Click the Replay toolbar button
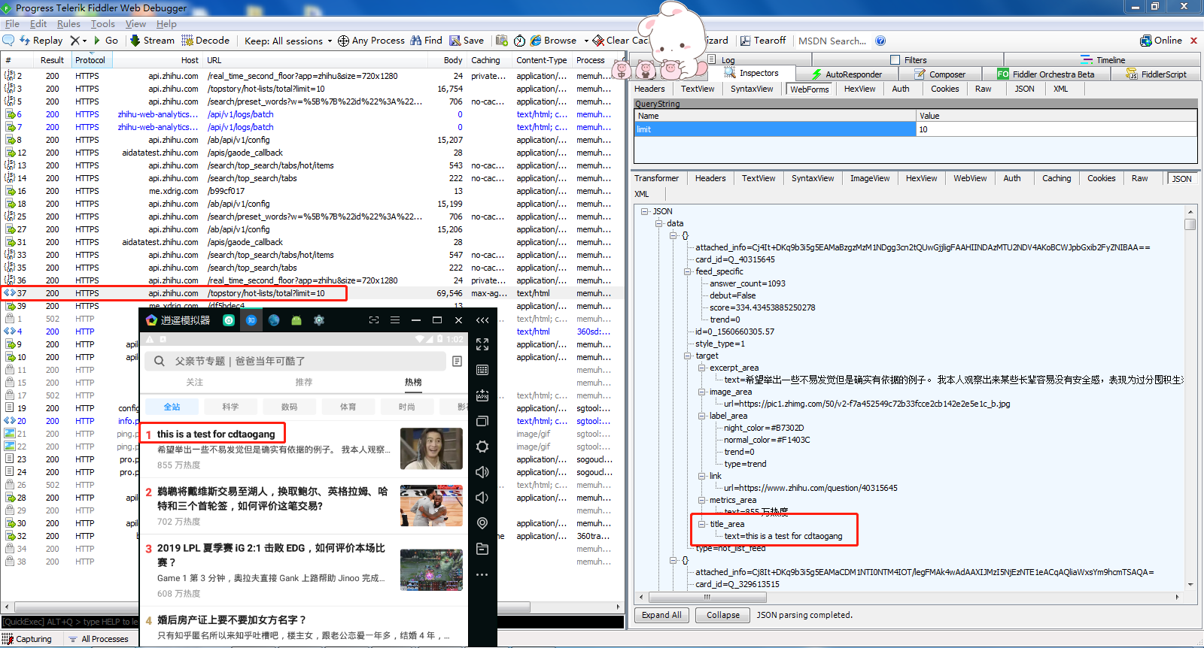This screenshot has height=648, width=1204. click(x=41, y=41)
